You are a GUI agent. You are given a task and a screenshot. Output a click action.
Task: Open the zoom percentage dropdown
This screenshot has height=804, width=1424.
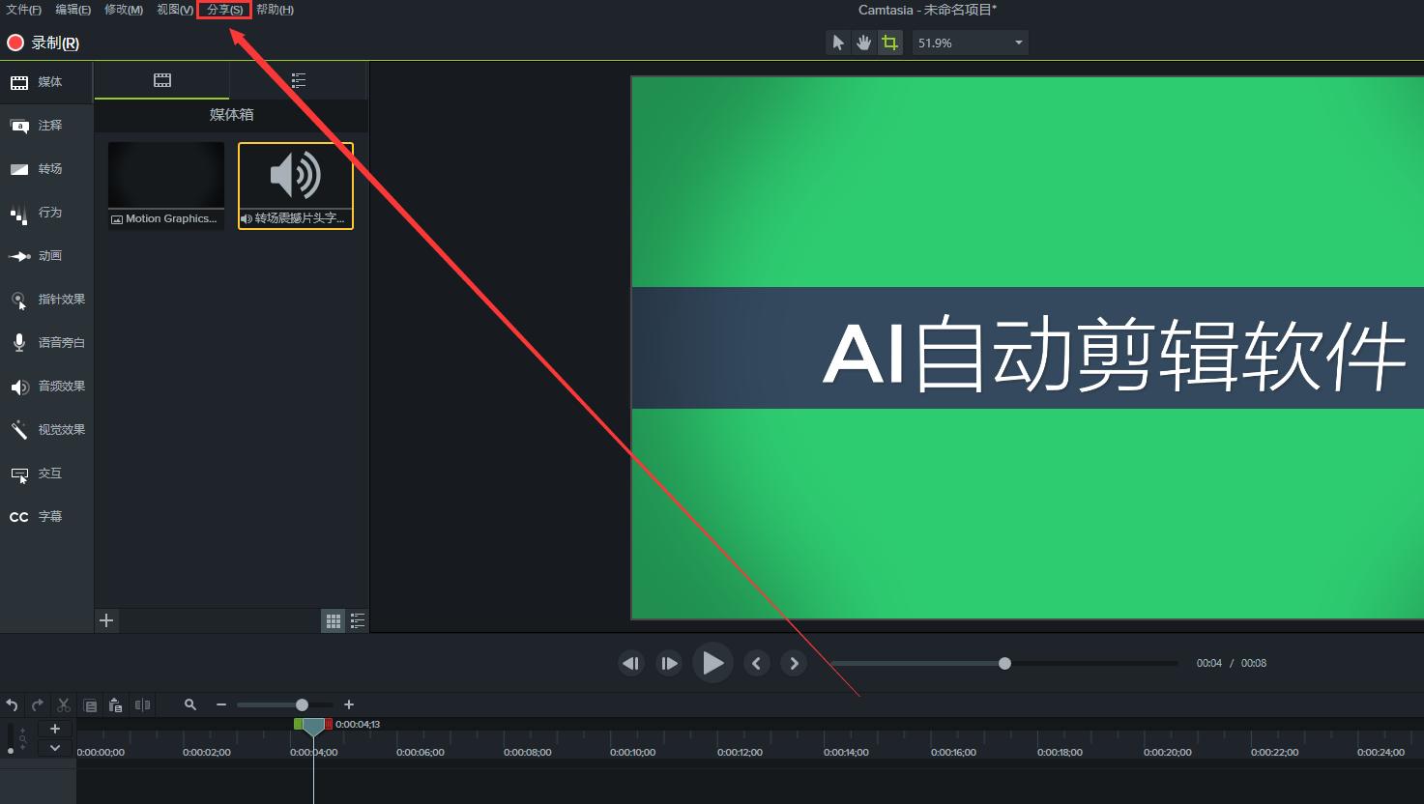[x=1018, y=42]
